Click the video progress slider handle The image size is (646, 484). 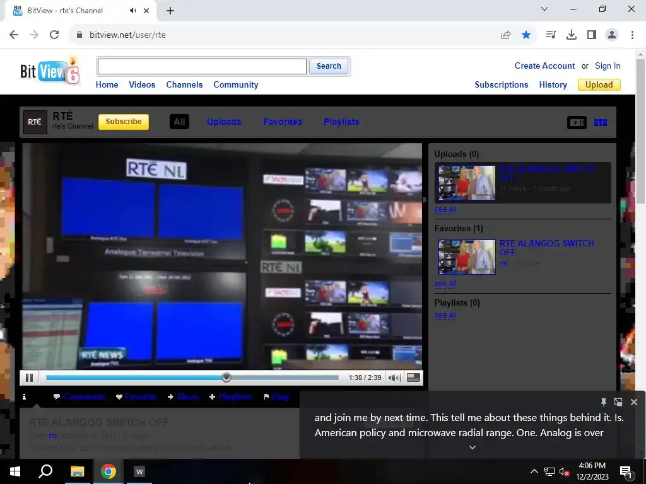coord(226,377)
